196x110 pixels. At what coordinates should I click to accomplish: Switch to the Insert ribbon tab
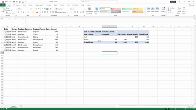(x=25, y=5)
